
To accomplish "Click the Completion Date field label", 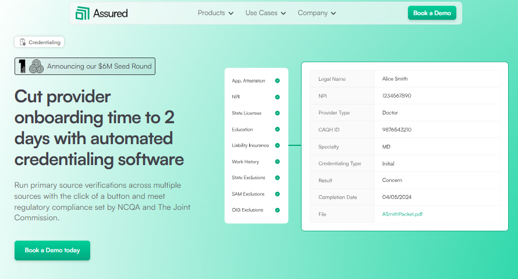I will (338, 197).
